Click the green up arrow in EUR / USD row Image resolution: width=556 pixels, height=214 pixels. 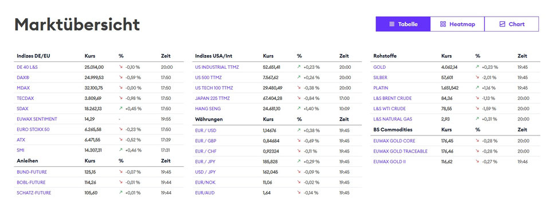(299, 131)
